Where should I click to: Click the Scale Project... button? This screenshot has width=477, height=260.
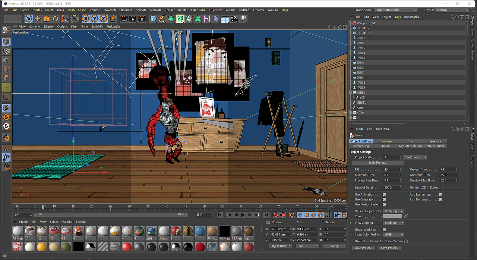(378, 163)
